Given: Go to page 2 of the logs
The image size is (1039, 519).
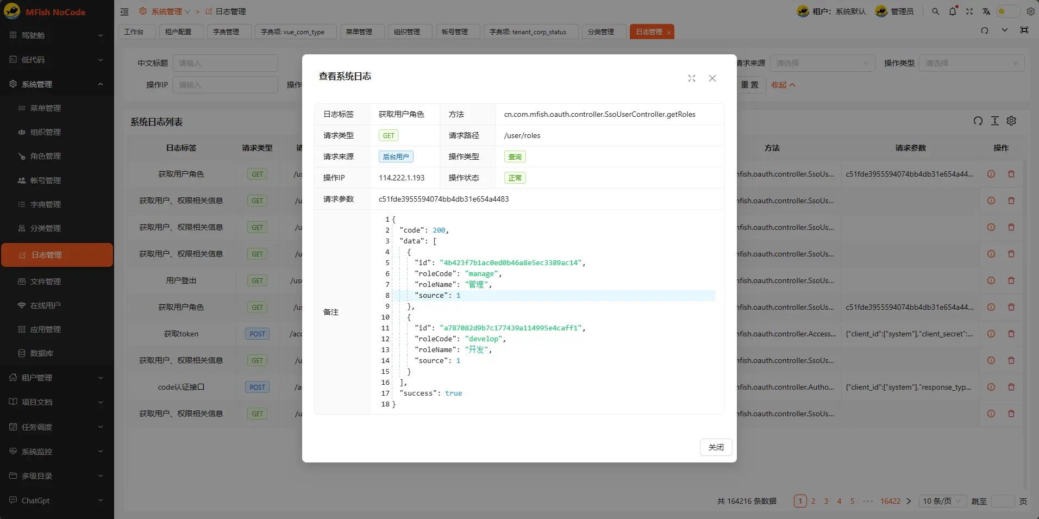Looking at the screenshot, I should coord(813,501).
